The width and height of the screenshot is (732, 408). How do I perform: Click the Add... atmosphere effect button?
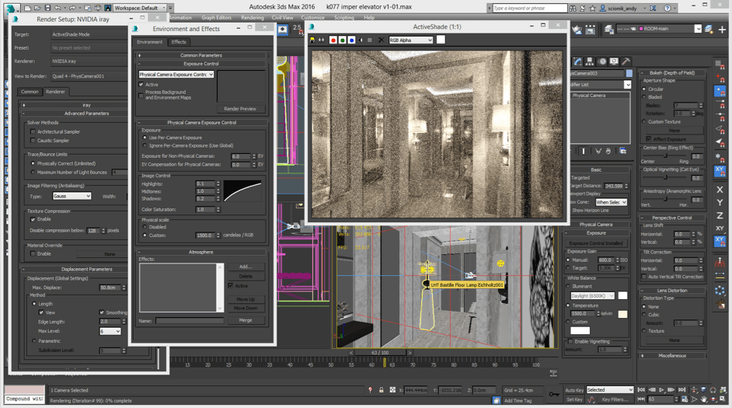(x=246, y=267)
